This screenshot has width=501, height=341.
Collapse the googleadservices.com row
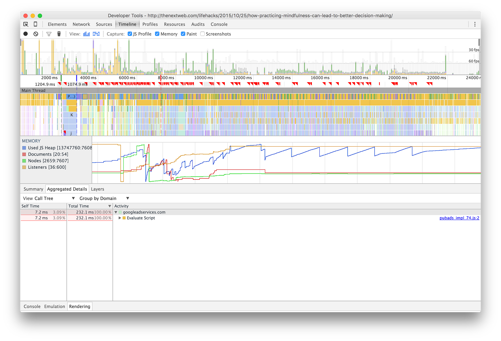pos(116,212)
